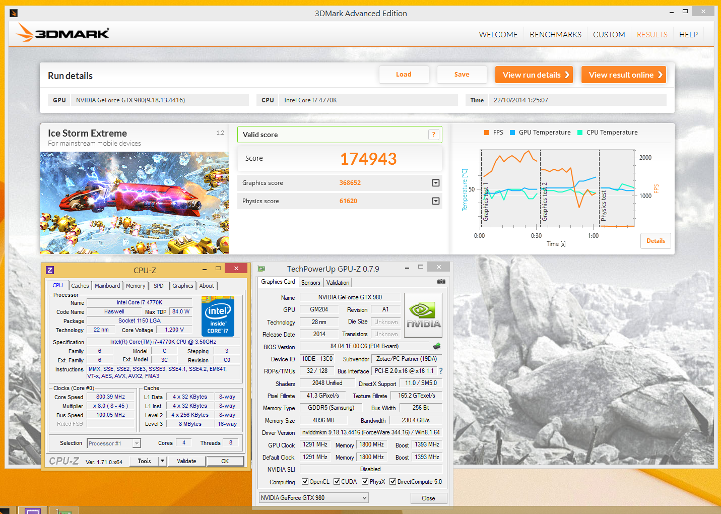Click the Valid score help question mark icon
Screen dimensions: 721x514
click(x=433, y=135)
